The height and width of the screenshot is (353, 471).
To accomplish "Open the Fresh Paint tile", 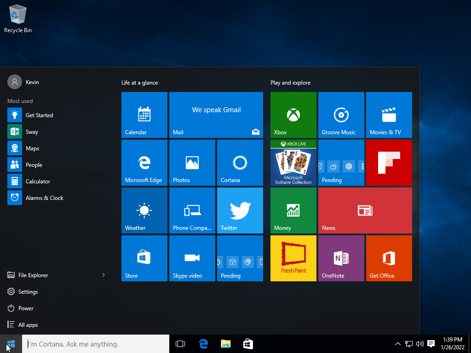I will [x=293, y=258].
